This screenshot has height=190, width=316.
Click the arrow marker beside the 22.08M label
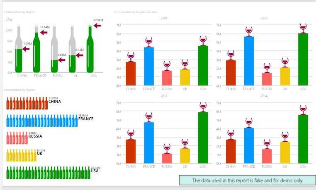point(97,26)
